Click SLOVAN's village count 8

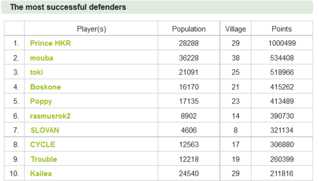(236, 130)
